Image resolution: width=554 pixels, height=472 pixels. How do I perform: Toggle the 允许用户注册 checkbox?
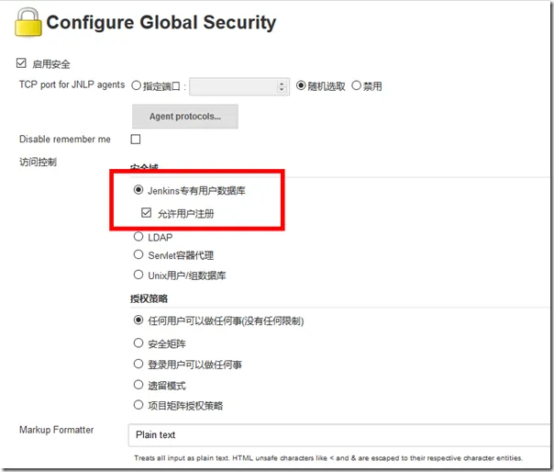147,213
